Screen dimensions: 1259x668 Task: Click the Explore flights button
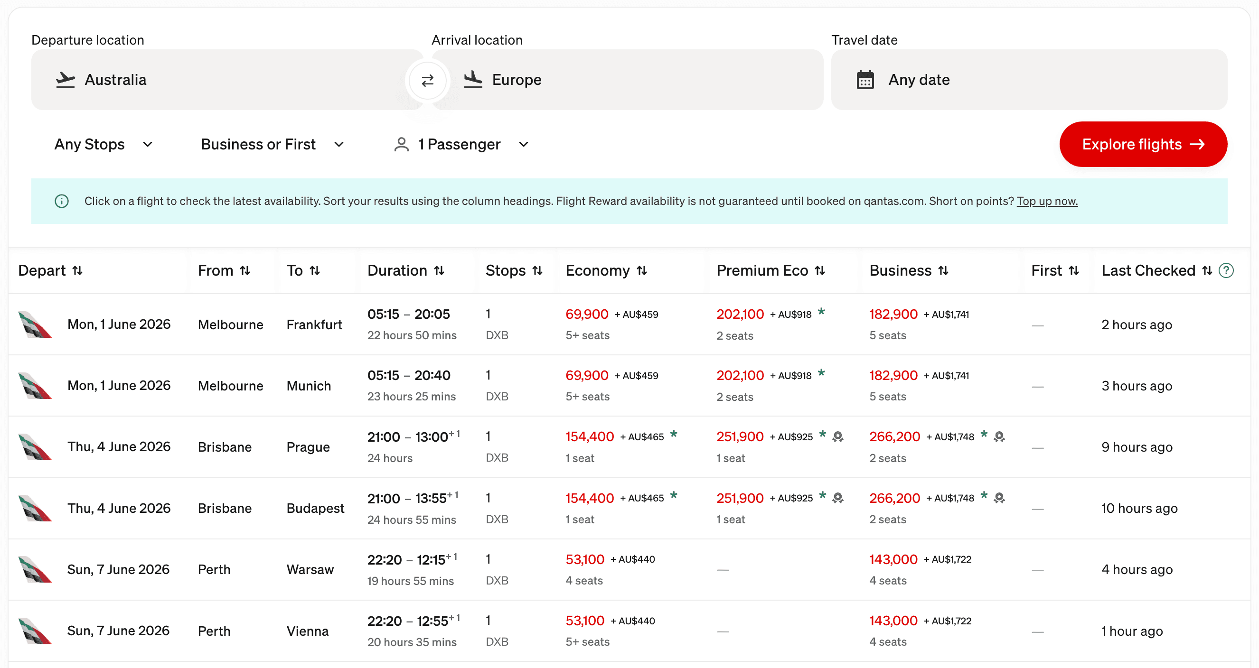(1143, 145)
